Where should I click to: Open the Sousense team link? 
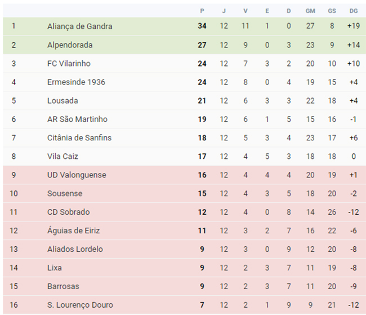tap(65, 193)
